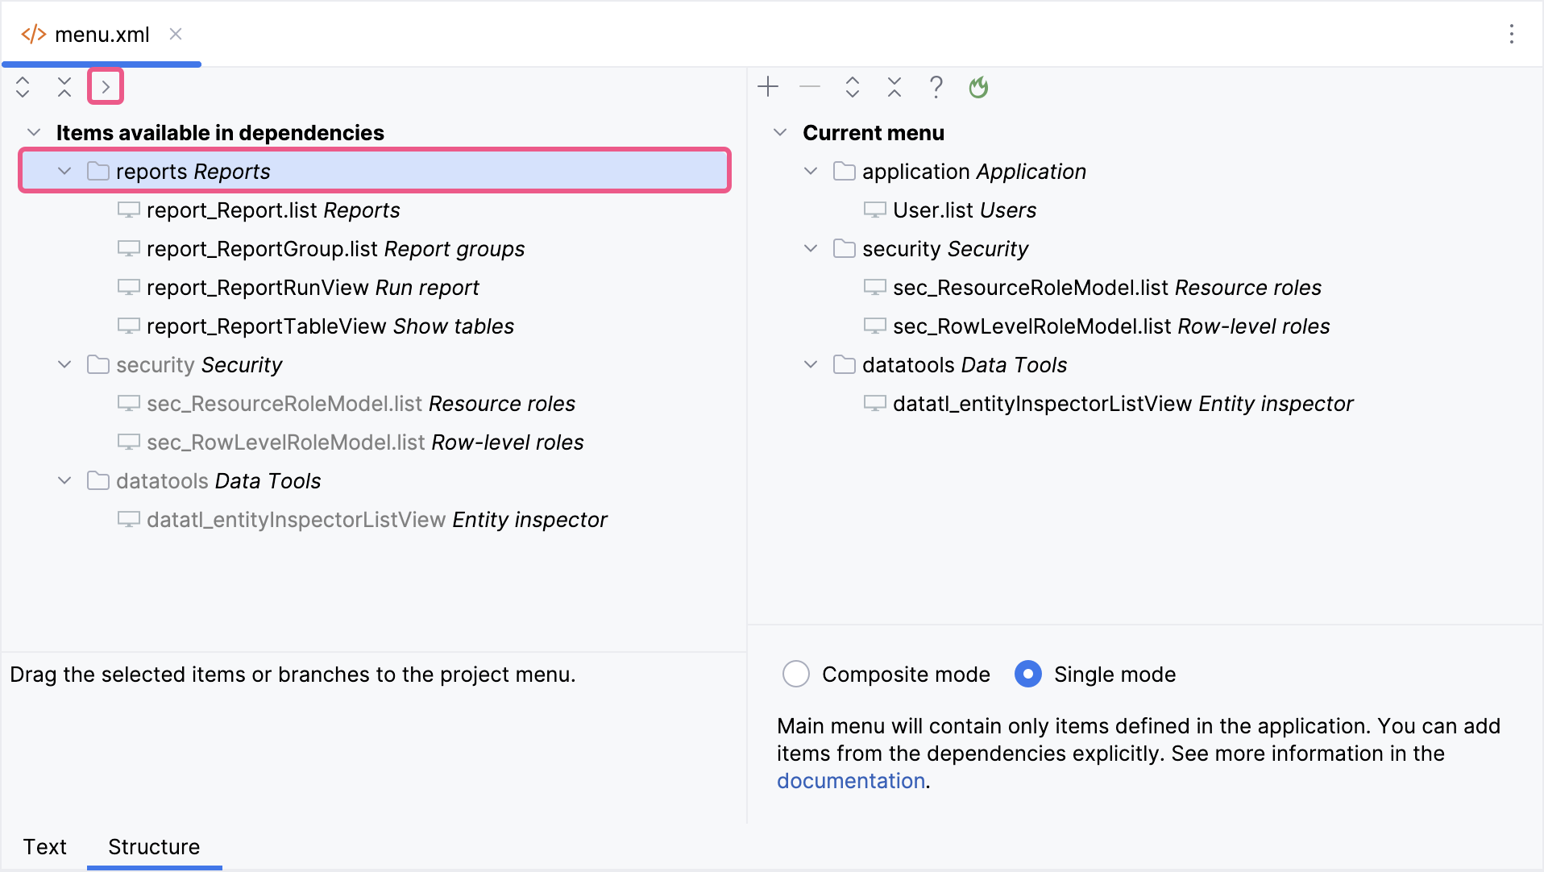
Task: Open the vertical three-dot options menu
Action: [x=1511, y=34]
